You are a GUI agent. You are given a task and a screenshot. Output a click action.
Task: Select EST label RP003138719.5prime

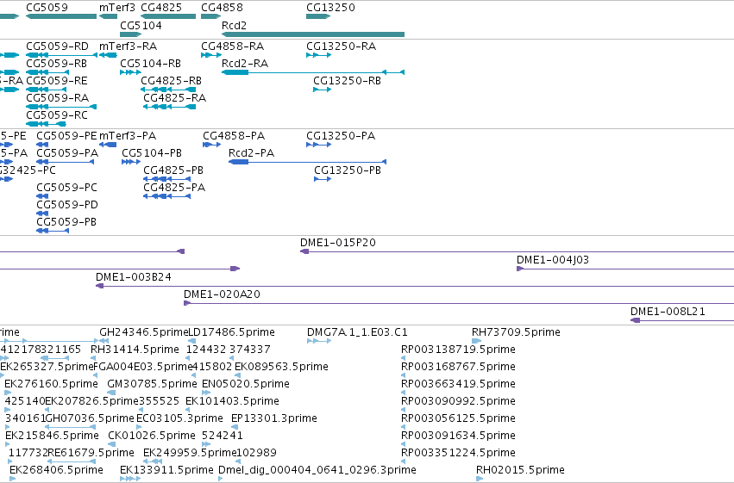click(458, 350)
